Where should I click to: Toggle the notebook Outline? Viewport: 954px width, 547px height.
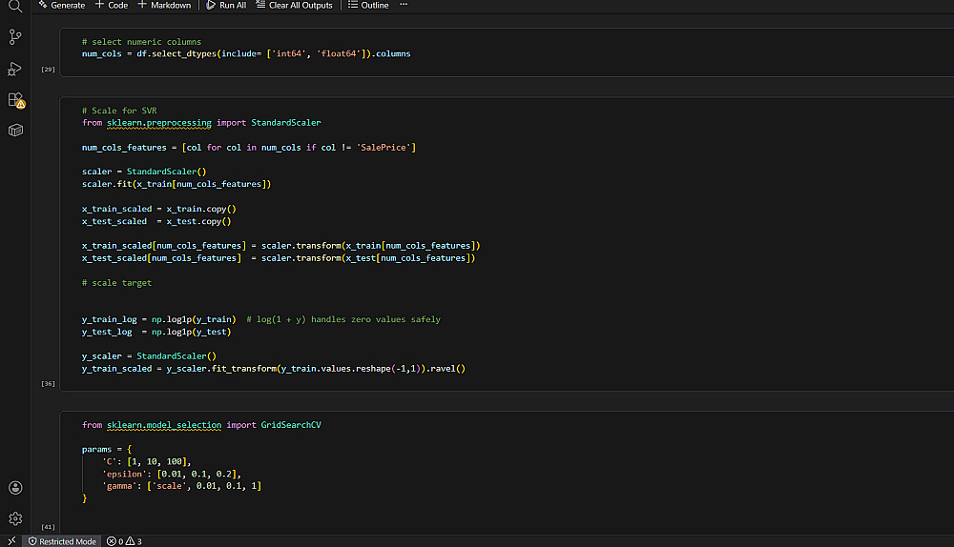point(368,6)
